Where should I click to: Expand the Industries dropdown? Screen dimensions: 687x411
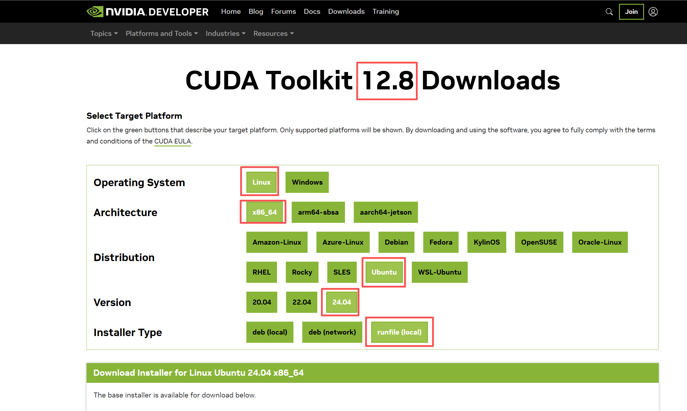click(225, 34)
